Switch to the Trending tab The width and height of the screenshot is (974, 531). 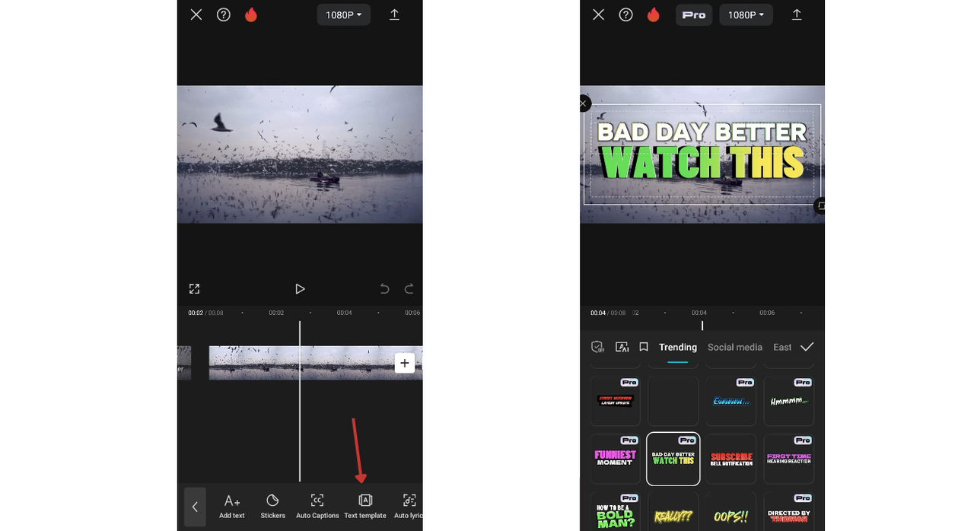678,347
